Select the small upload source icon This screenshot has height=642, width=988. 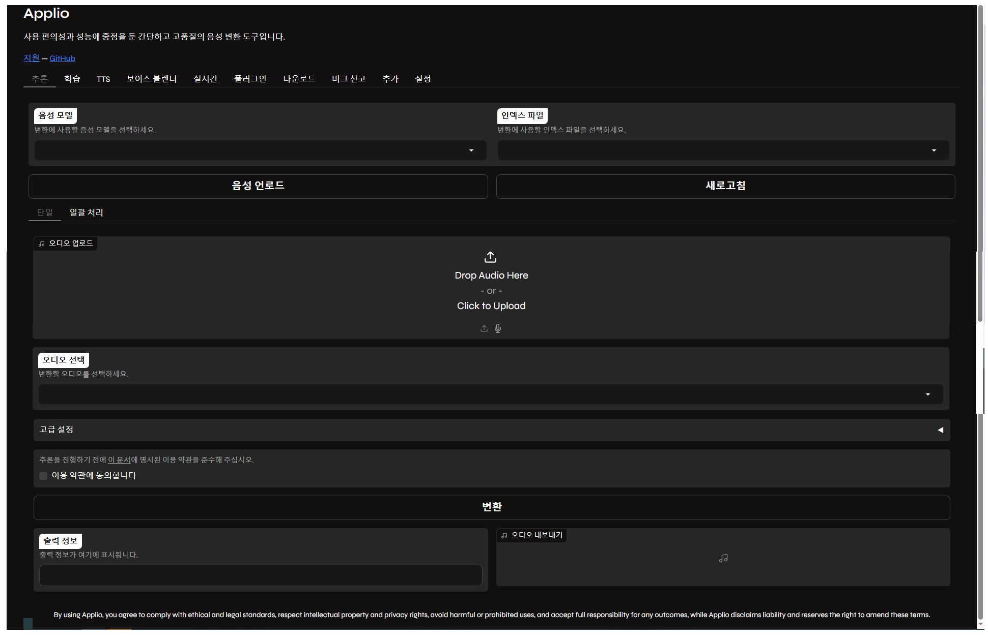(x=484, y=328)
